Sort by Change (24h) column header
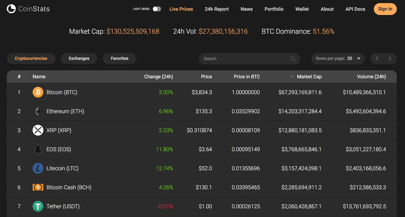The image size is (405, 217). click(x=159, y=77)
